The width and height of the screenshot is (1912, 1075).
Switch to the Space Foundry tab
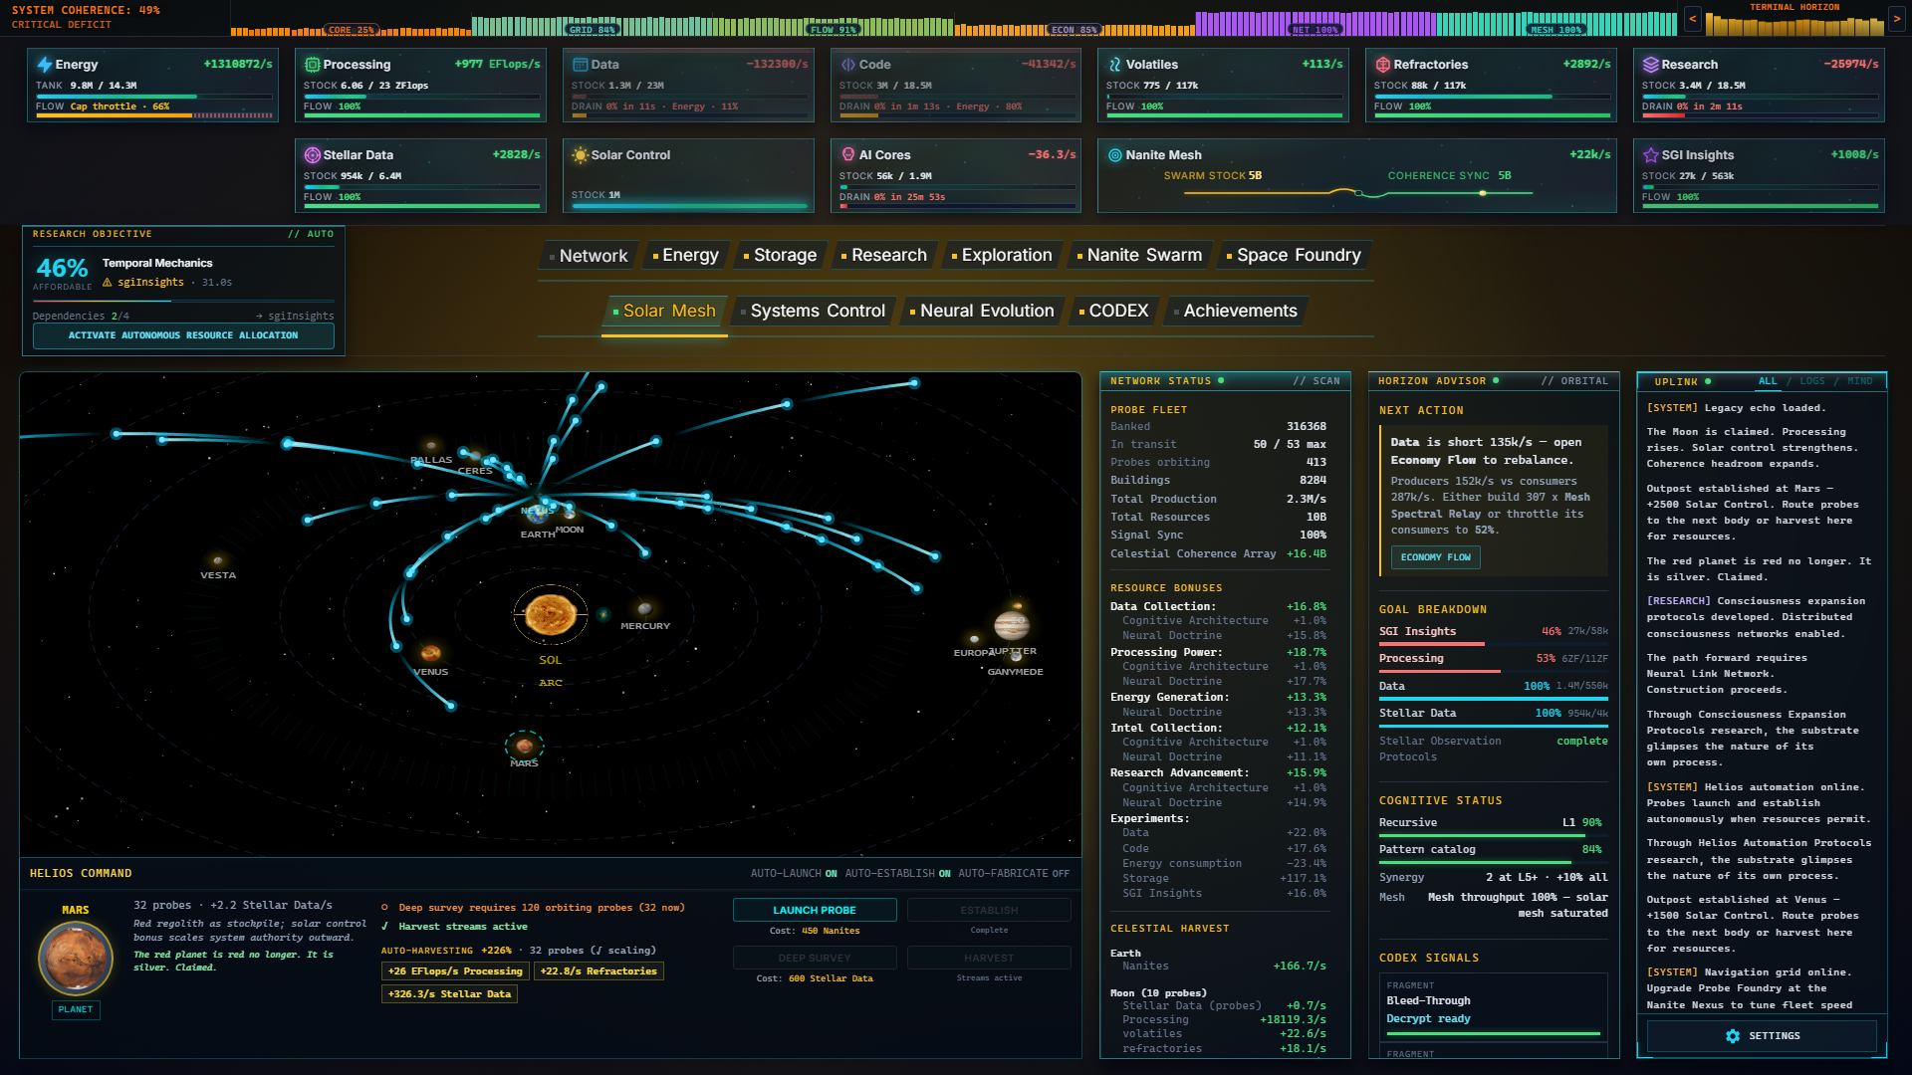pyautogui.click(x=1294, y=256)
